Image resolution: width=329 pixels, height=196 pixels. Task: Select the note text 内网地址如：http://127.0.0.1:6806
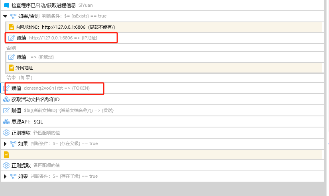(65, 27)
